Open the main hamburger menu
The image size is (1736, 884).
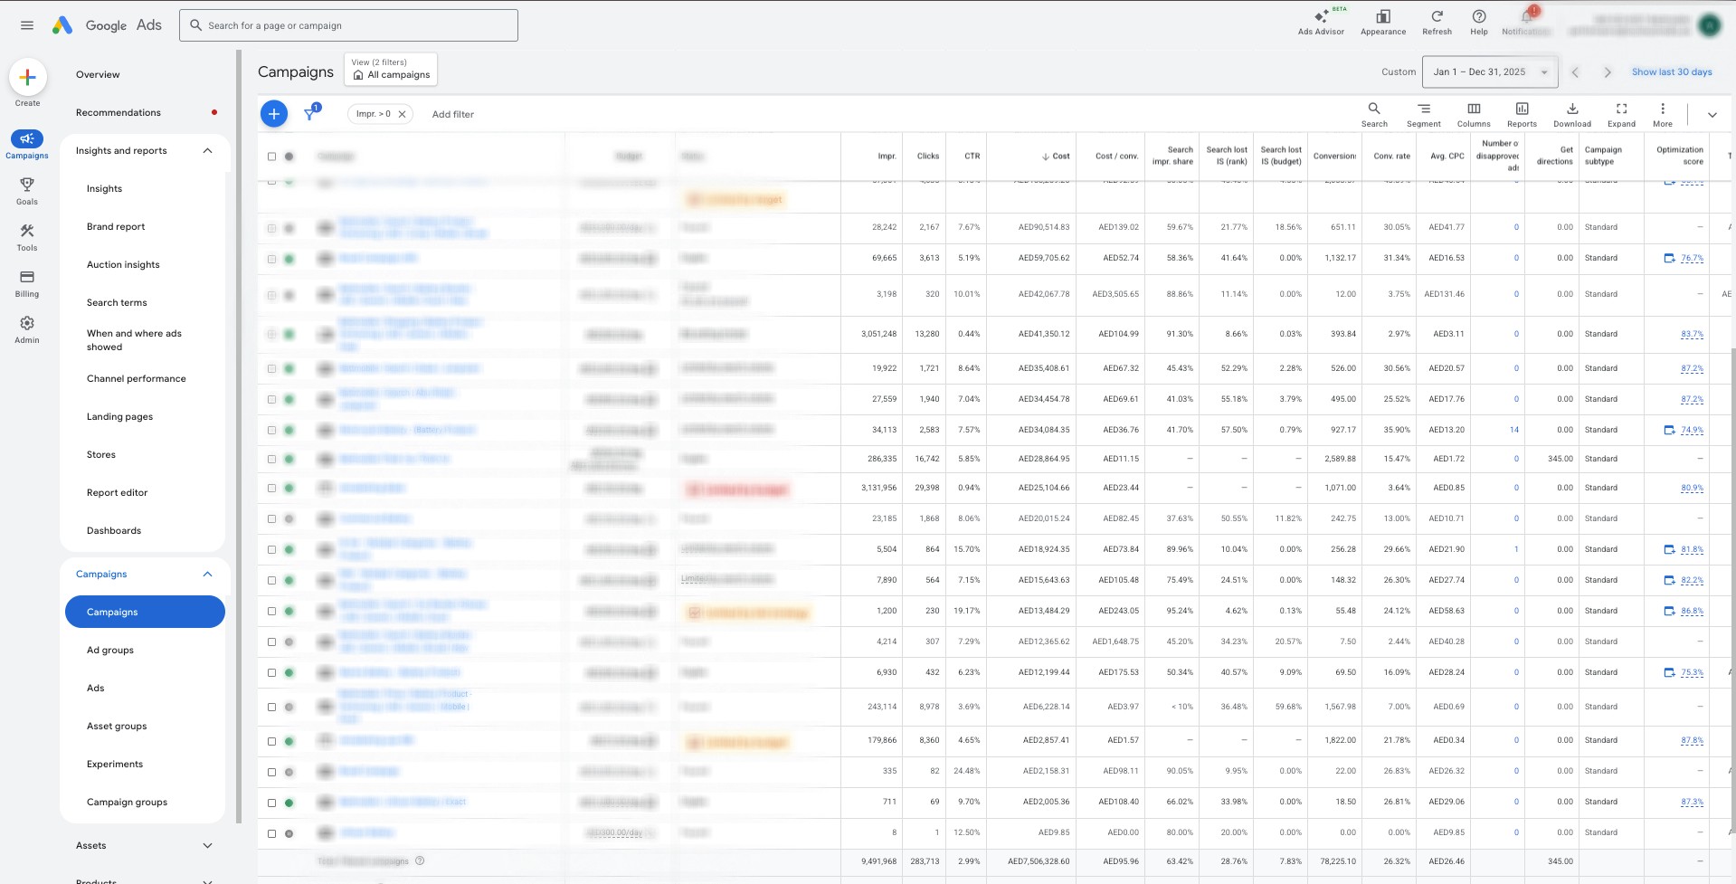(27, 25)
